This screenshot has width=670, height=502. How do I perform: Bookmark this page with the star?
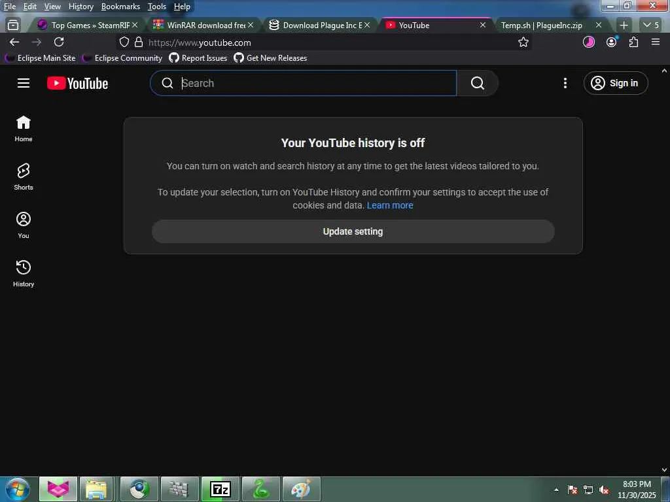523,42
